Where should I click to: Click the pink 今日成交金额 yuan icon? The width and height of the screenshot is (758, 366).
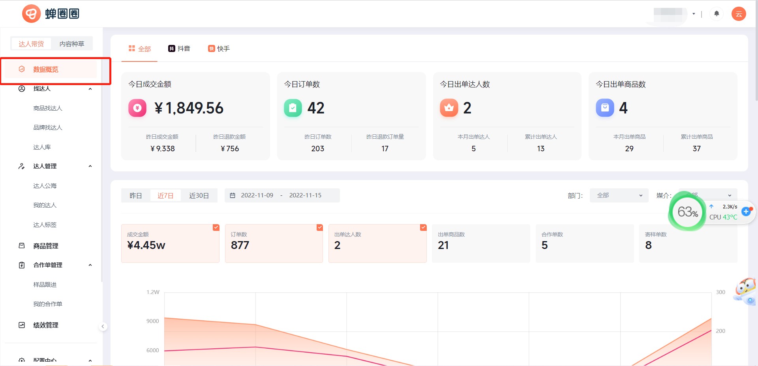point(137,108)
